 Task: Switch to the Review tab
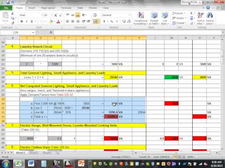tap(93, 8)
